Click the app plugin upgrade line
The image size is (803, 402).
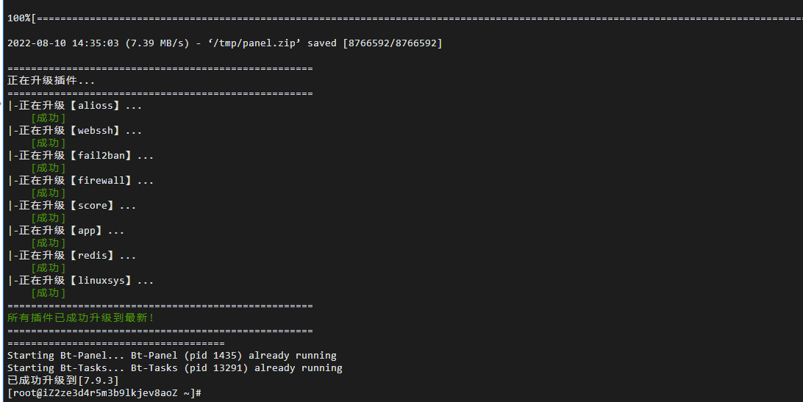click(x=66, y=231)
